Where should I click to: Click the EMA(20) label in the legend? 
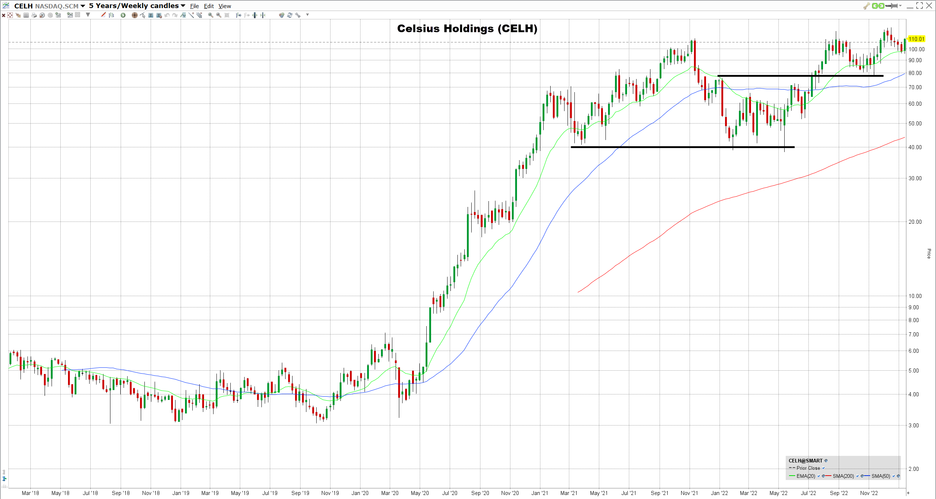click(806, 476)
